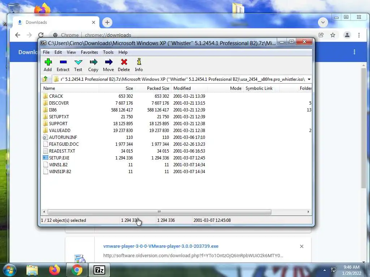Reload the Chrome page

click(x=41, y=35)
